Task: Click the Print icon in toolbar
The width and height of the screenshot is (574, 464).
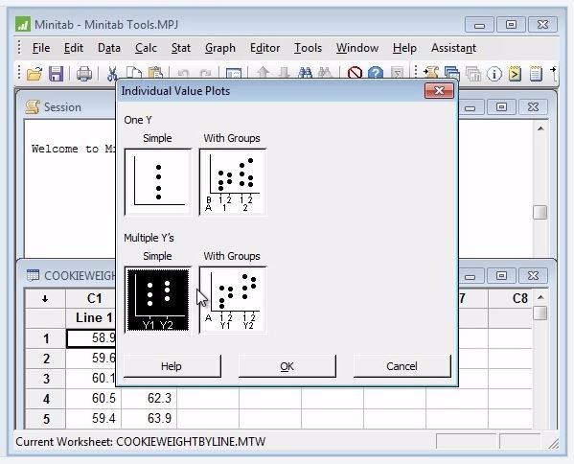Action: coord(84,74)
